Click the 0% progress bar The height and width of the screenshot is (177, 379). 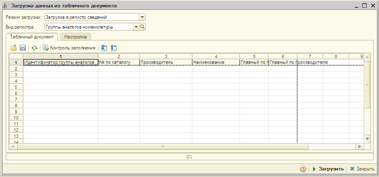point(189,157)
